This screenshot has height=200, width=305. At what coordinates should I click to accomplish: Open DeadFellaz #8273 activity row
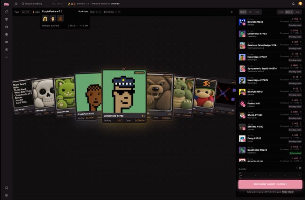point(270,150)
